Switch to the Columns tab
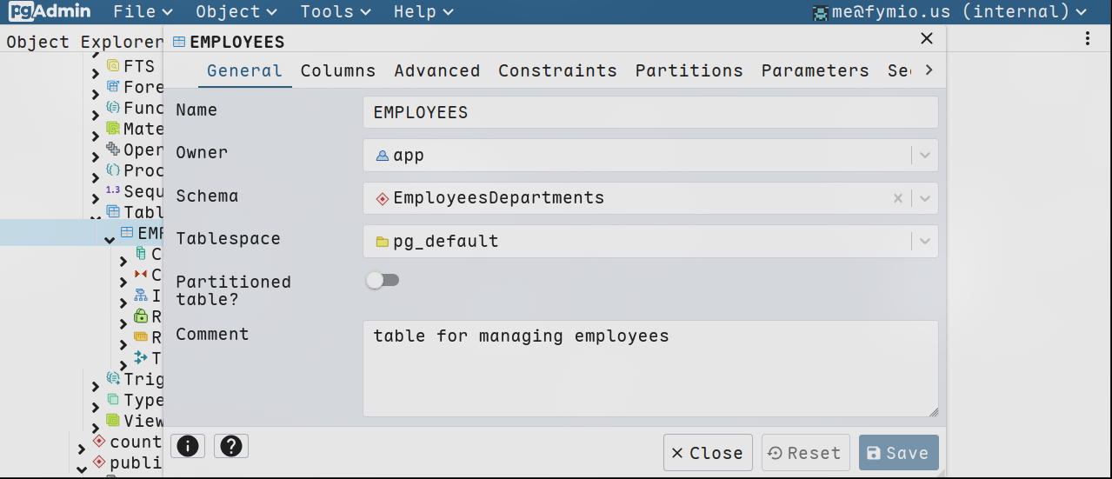Screen dimensions: 1112x479 tap(338, 70)
